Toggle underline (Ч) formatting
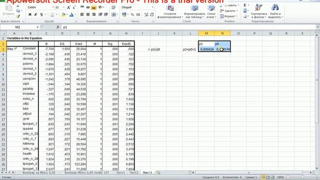Image resolution: width=320 pixels, height=180 pixels. tap(41, 14)
